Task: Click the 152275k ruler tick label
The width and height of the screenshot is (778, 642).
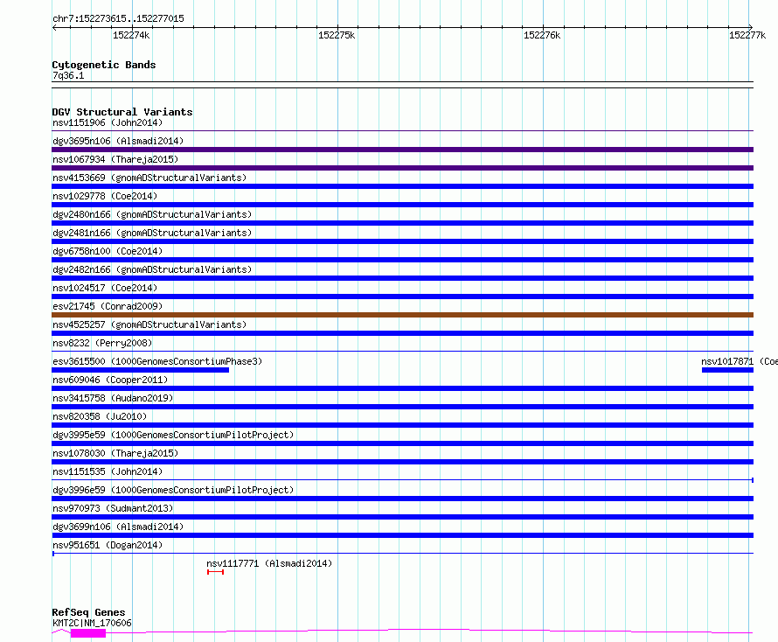Action: [x=337, y=35]
